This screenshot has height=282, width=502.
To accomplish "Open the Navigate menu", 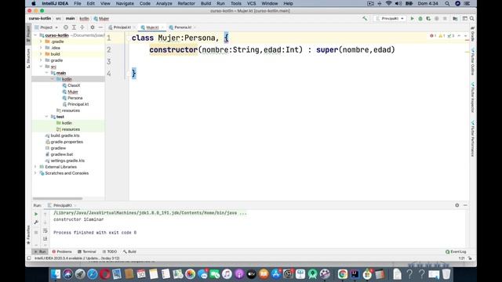I will (125, 3).
